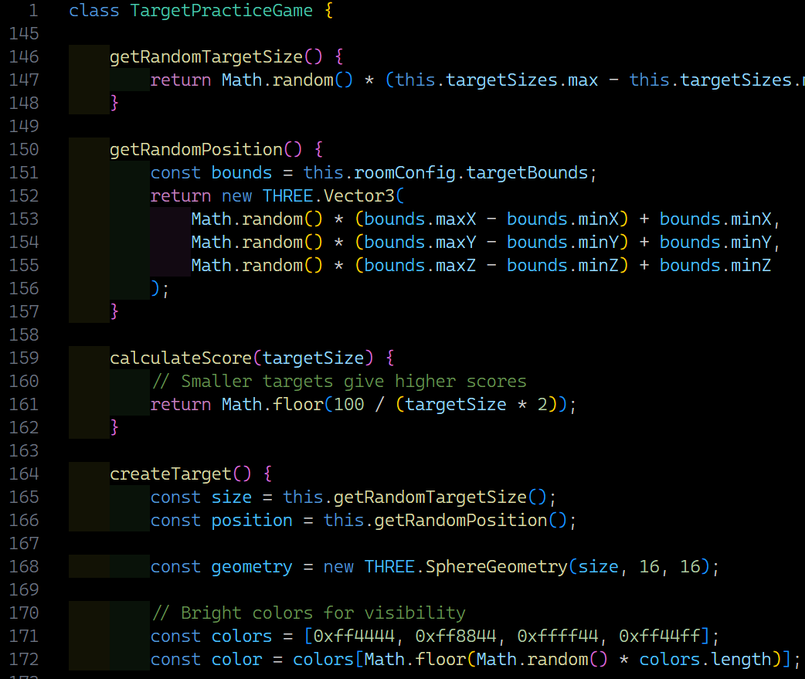Click line number 159 in gutter
Viewport: 805px width, 679px height.
(24, 358)
